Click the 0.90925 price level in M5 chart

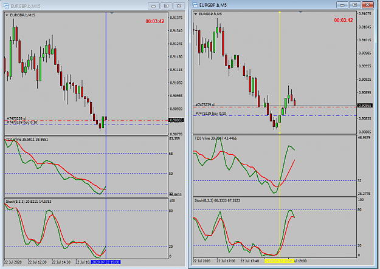click(365, 80)
